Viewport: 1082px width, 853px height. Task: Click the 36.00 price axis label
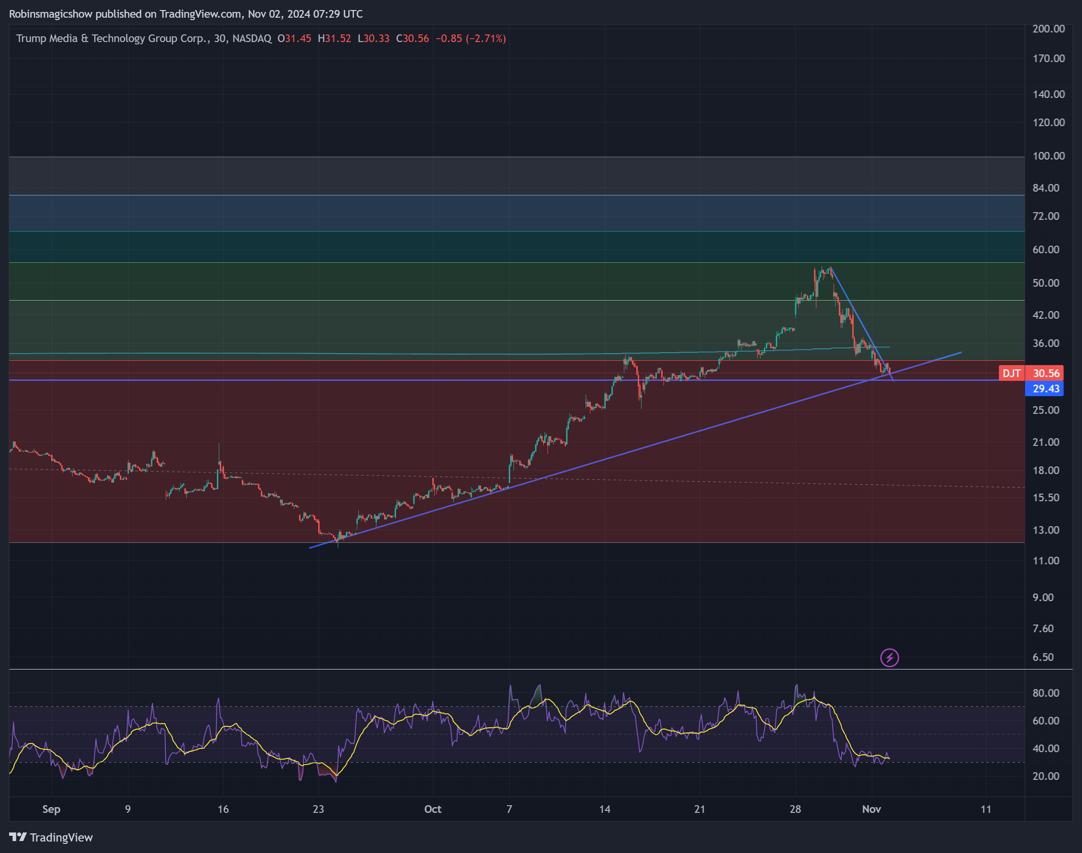1046,344
